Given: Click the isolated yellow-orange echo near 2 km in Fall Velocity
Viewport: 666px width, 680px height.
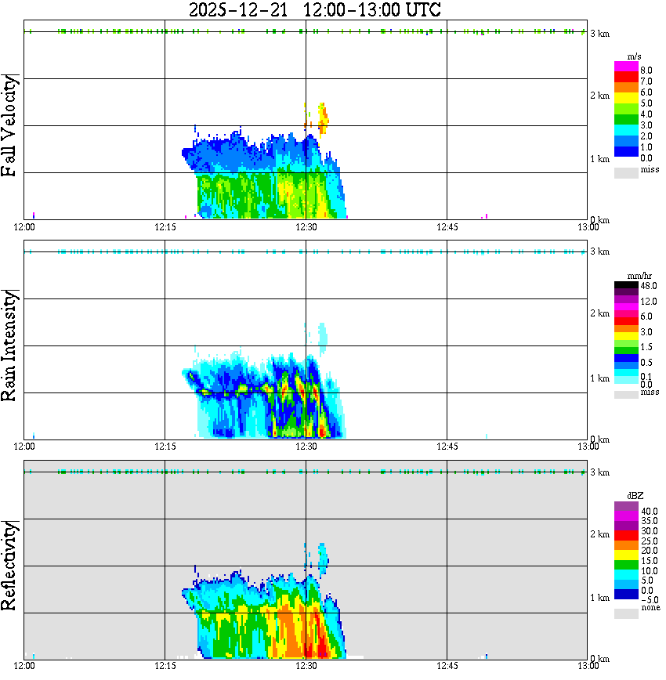Looking at the screenshot, I should [x=323, y=119].
